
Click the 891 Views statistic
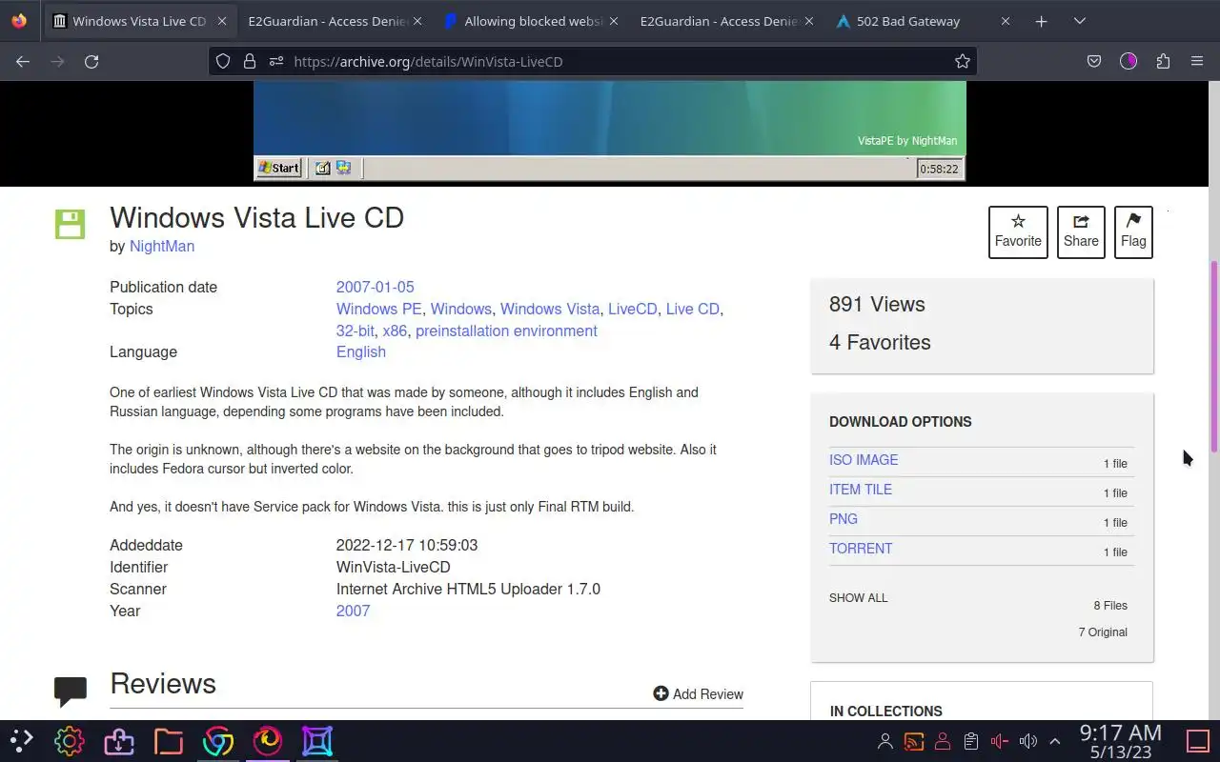pyautogui.click(x=877, y=304)
